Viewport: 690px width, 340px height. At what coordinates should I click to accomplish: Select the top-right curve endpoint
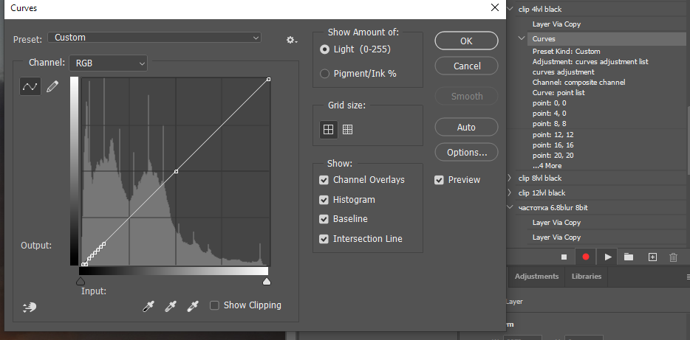pos(268,79)
